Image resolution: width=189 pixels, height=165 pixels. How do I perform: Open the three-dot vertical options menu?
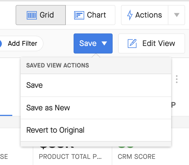click(176, 79)
